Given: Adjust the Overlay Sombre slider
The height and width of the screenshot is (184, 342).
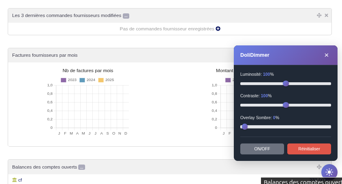Looking at the screenshot, I should click(286, 127).
